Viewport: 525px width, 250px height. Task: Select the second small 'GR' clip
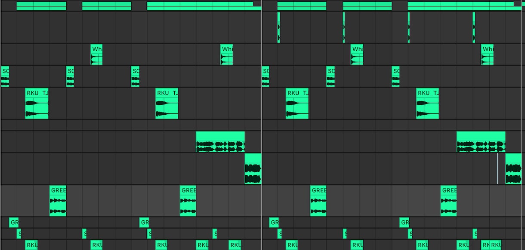pyautogui.click(x=144, y=223)
